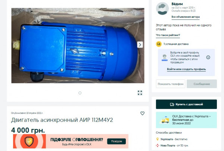The height and width of the screenshot is (151, 224).
Task: Open Что такое рейтинг? link
Action: [x=168, y=35]
